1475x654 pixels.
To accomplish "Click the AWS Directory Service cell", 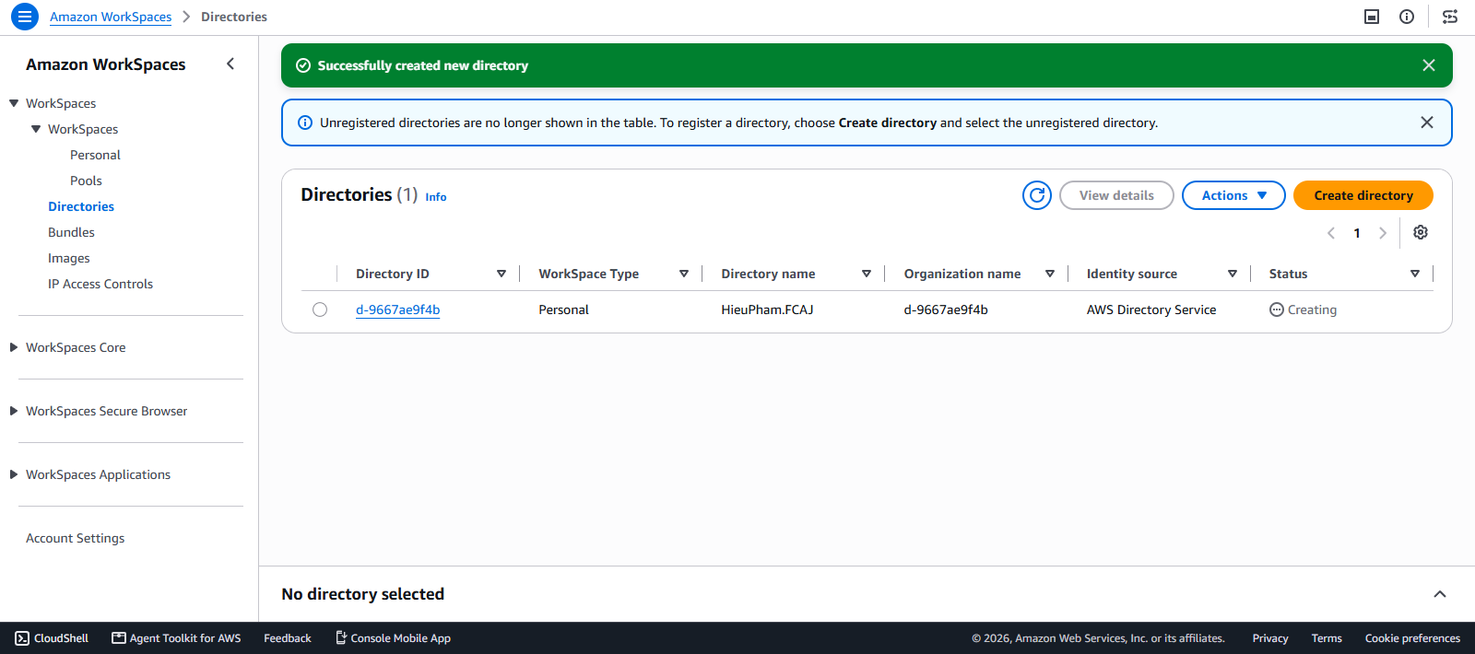I will click(1151, 309).
